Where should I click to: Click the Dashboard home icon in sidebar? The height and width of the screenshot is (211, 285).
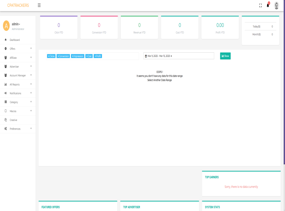[6, 40]
